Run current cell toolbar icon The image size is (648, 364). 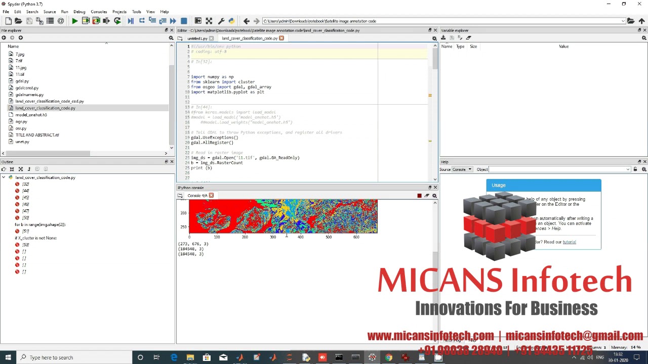[x=86, y=21]
